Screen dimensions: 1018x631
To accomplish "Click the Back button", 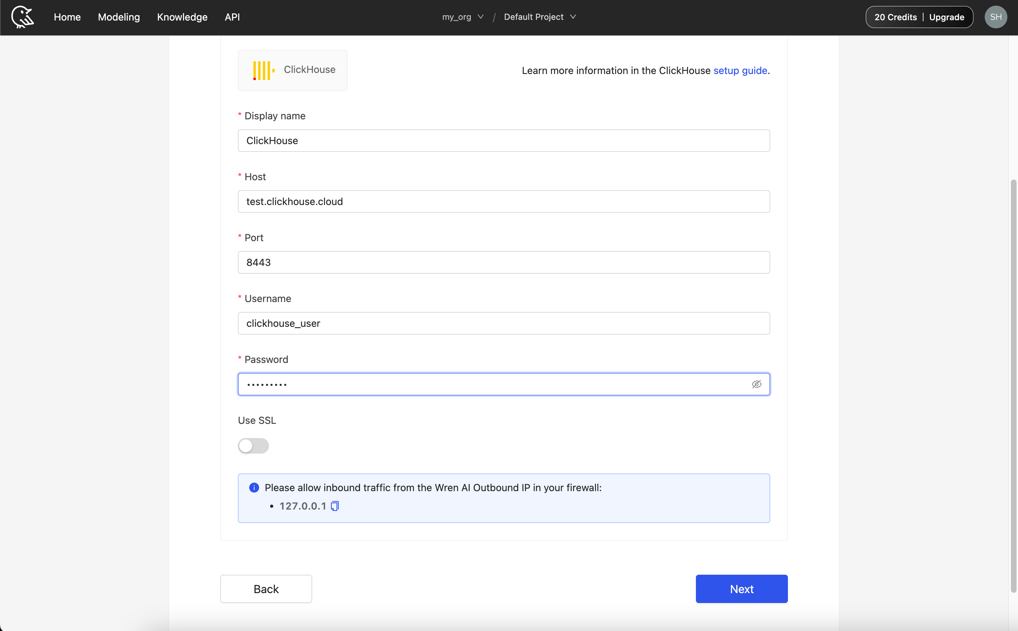I will (x=266, y=589).
